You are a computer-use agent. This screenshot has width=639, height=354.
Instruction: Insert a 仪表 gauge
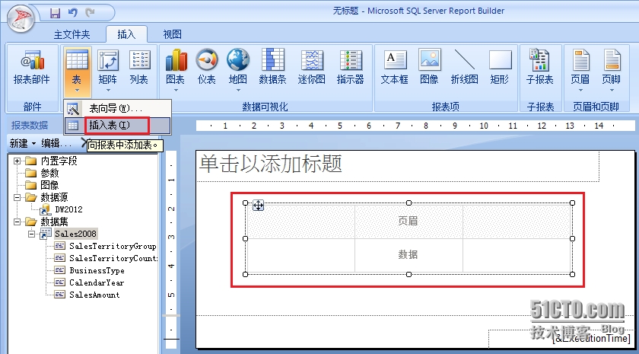(x=207, y=67)
